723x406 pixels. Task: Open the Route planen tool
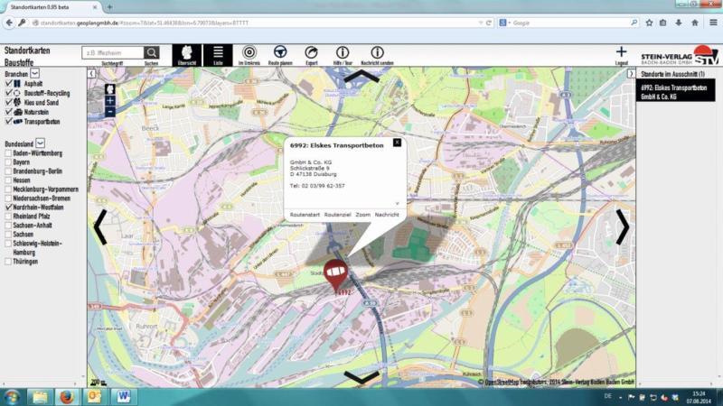coord(280,53)
